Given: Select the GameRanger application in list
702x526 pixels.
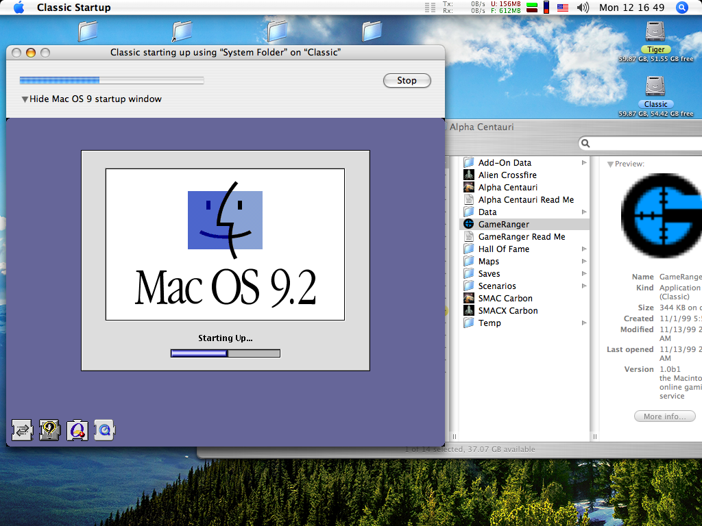Looking at the screenshot, I should [x=503, y=224].
